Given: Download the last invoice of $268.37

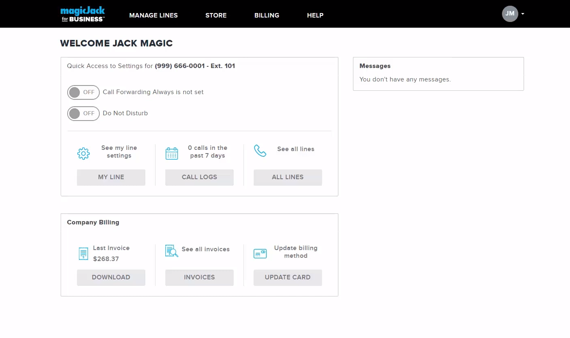Looking at the screenshot, I should click(111, 277).
